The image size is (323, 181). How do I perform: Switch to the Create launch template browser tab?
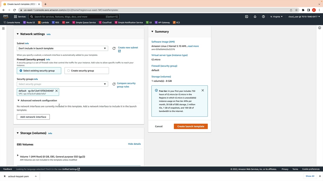tap(21, 4)
